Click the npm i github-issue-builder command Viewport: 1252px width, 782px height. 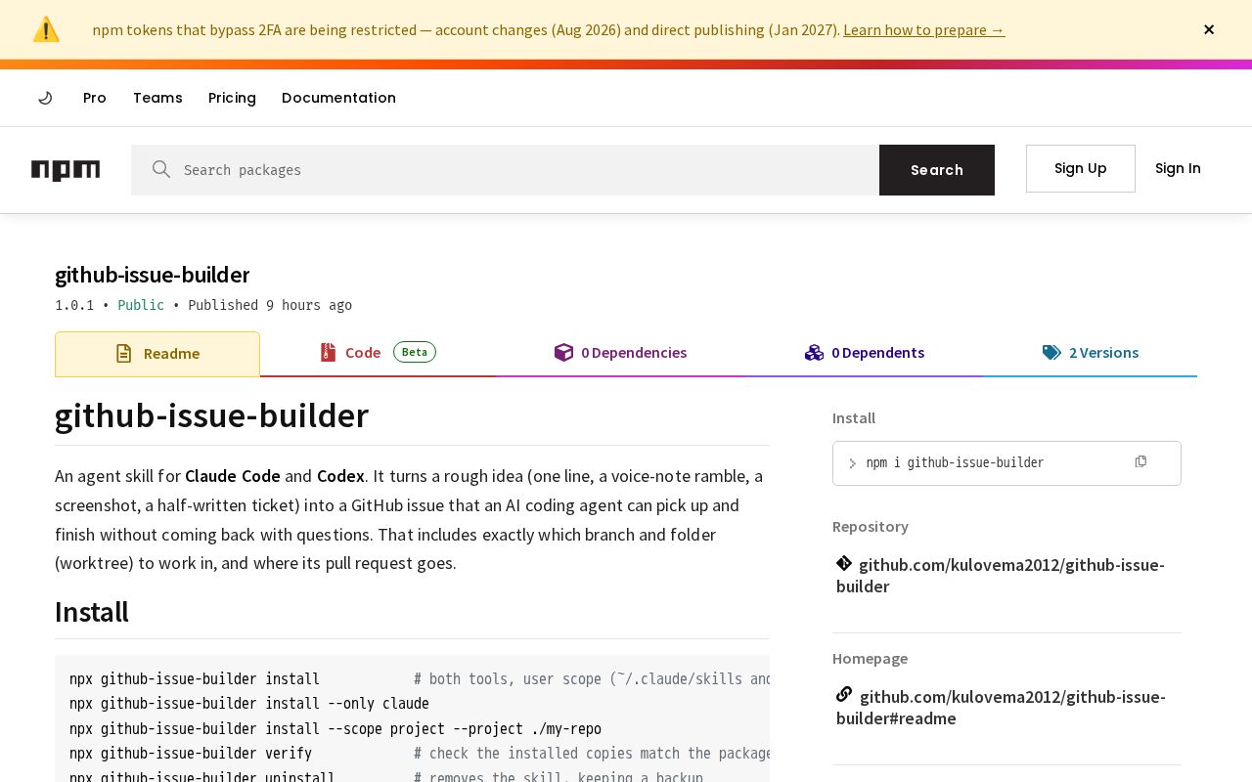(955, 462)
